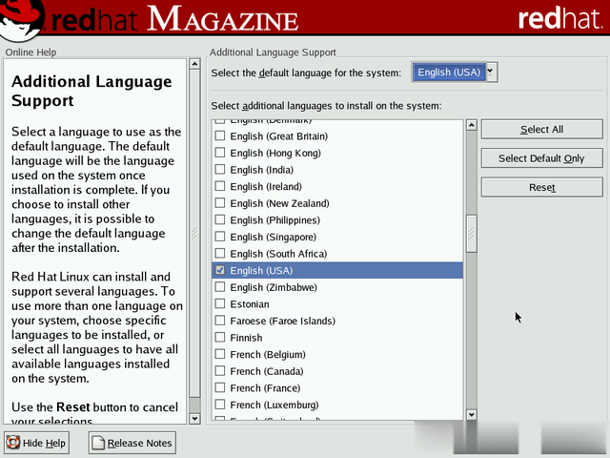Open the Release Notes button label
This screenshot has width=610, height=458.
click(x=139, y=443)
